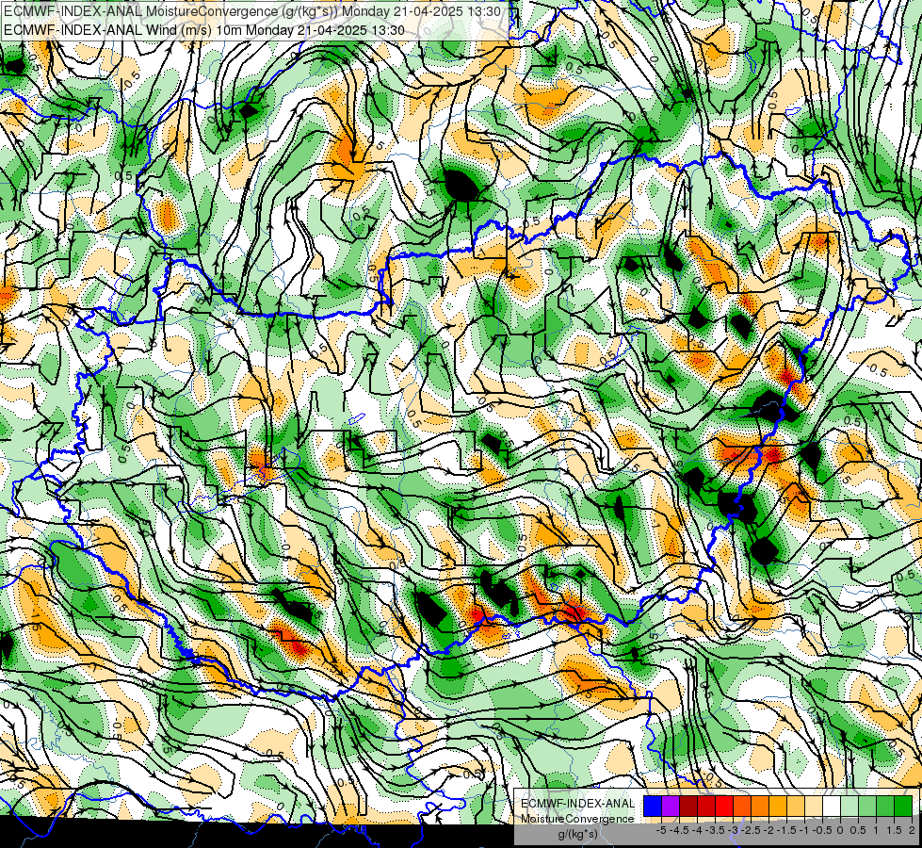Click the legend tick value '2'

pyautogui.click(x=912, y=830)
